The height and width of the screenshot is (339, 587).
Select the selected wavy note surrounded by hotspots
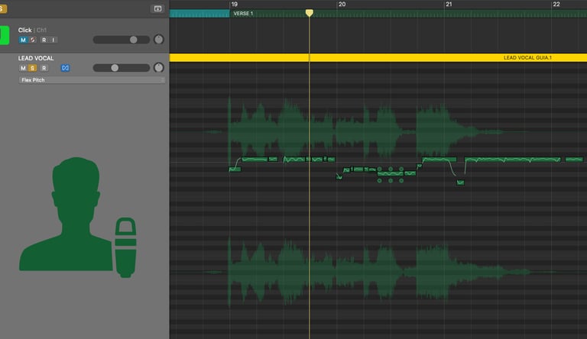[x=391, y=174]
